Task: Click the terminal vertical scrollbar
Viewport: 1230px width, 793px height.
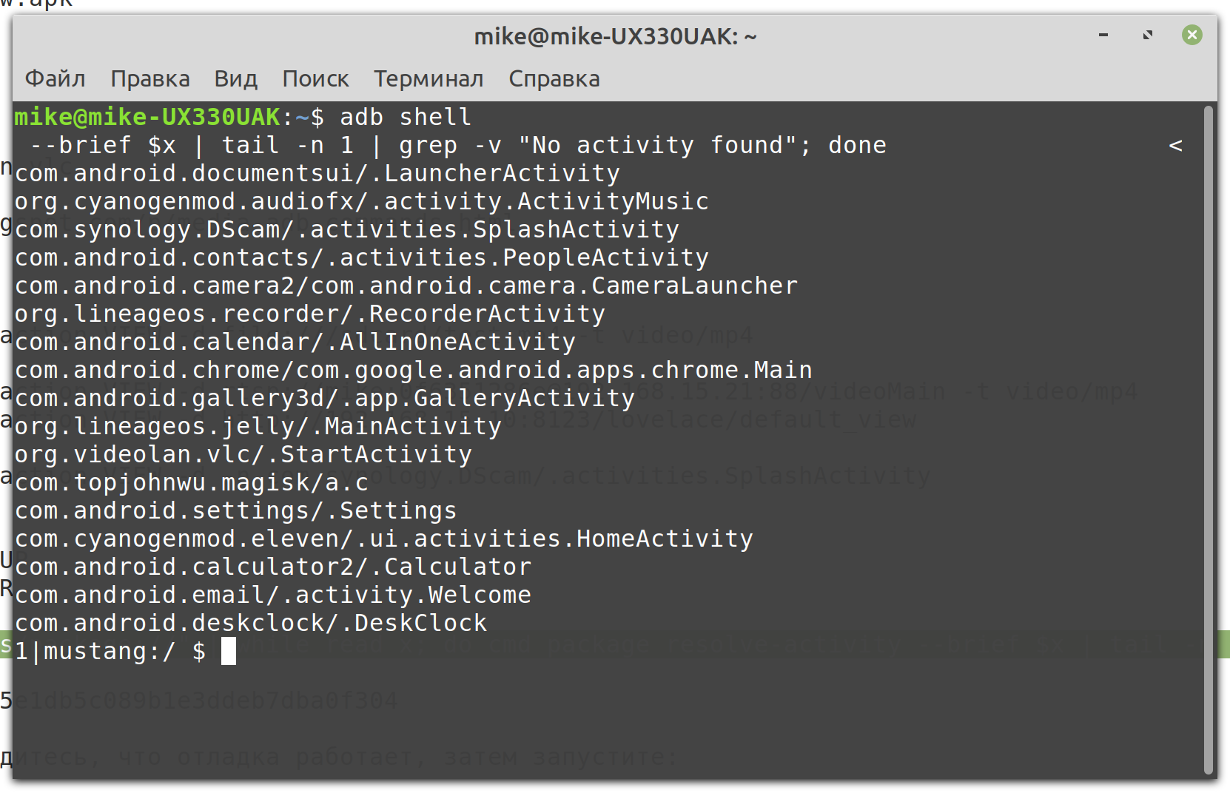Action: (x=1209, y=439)
